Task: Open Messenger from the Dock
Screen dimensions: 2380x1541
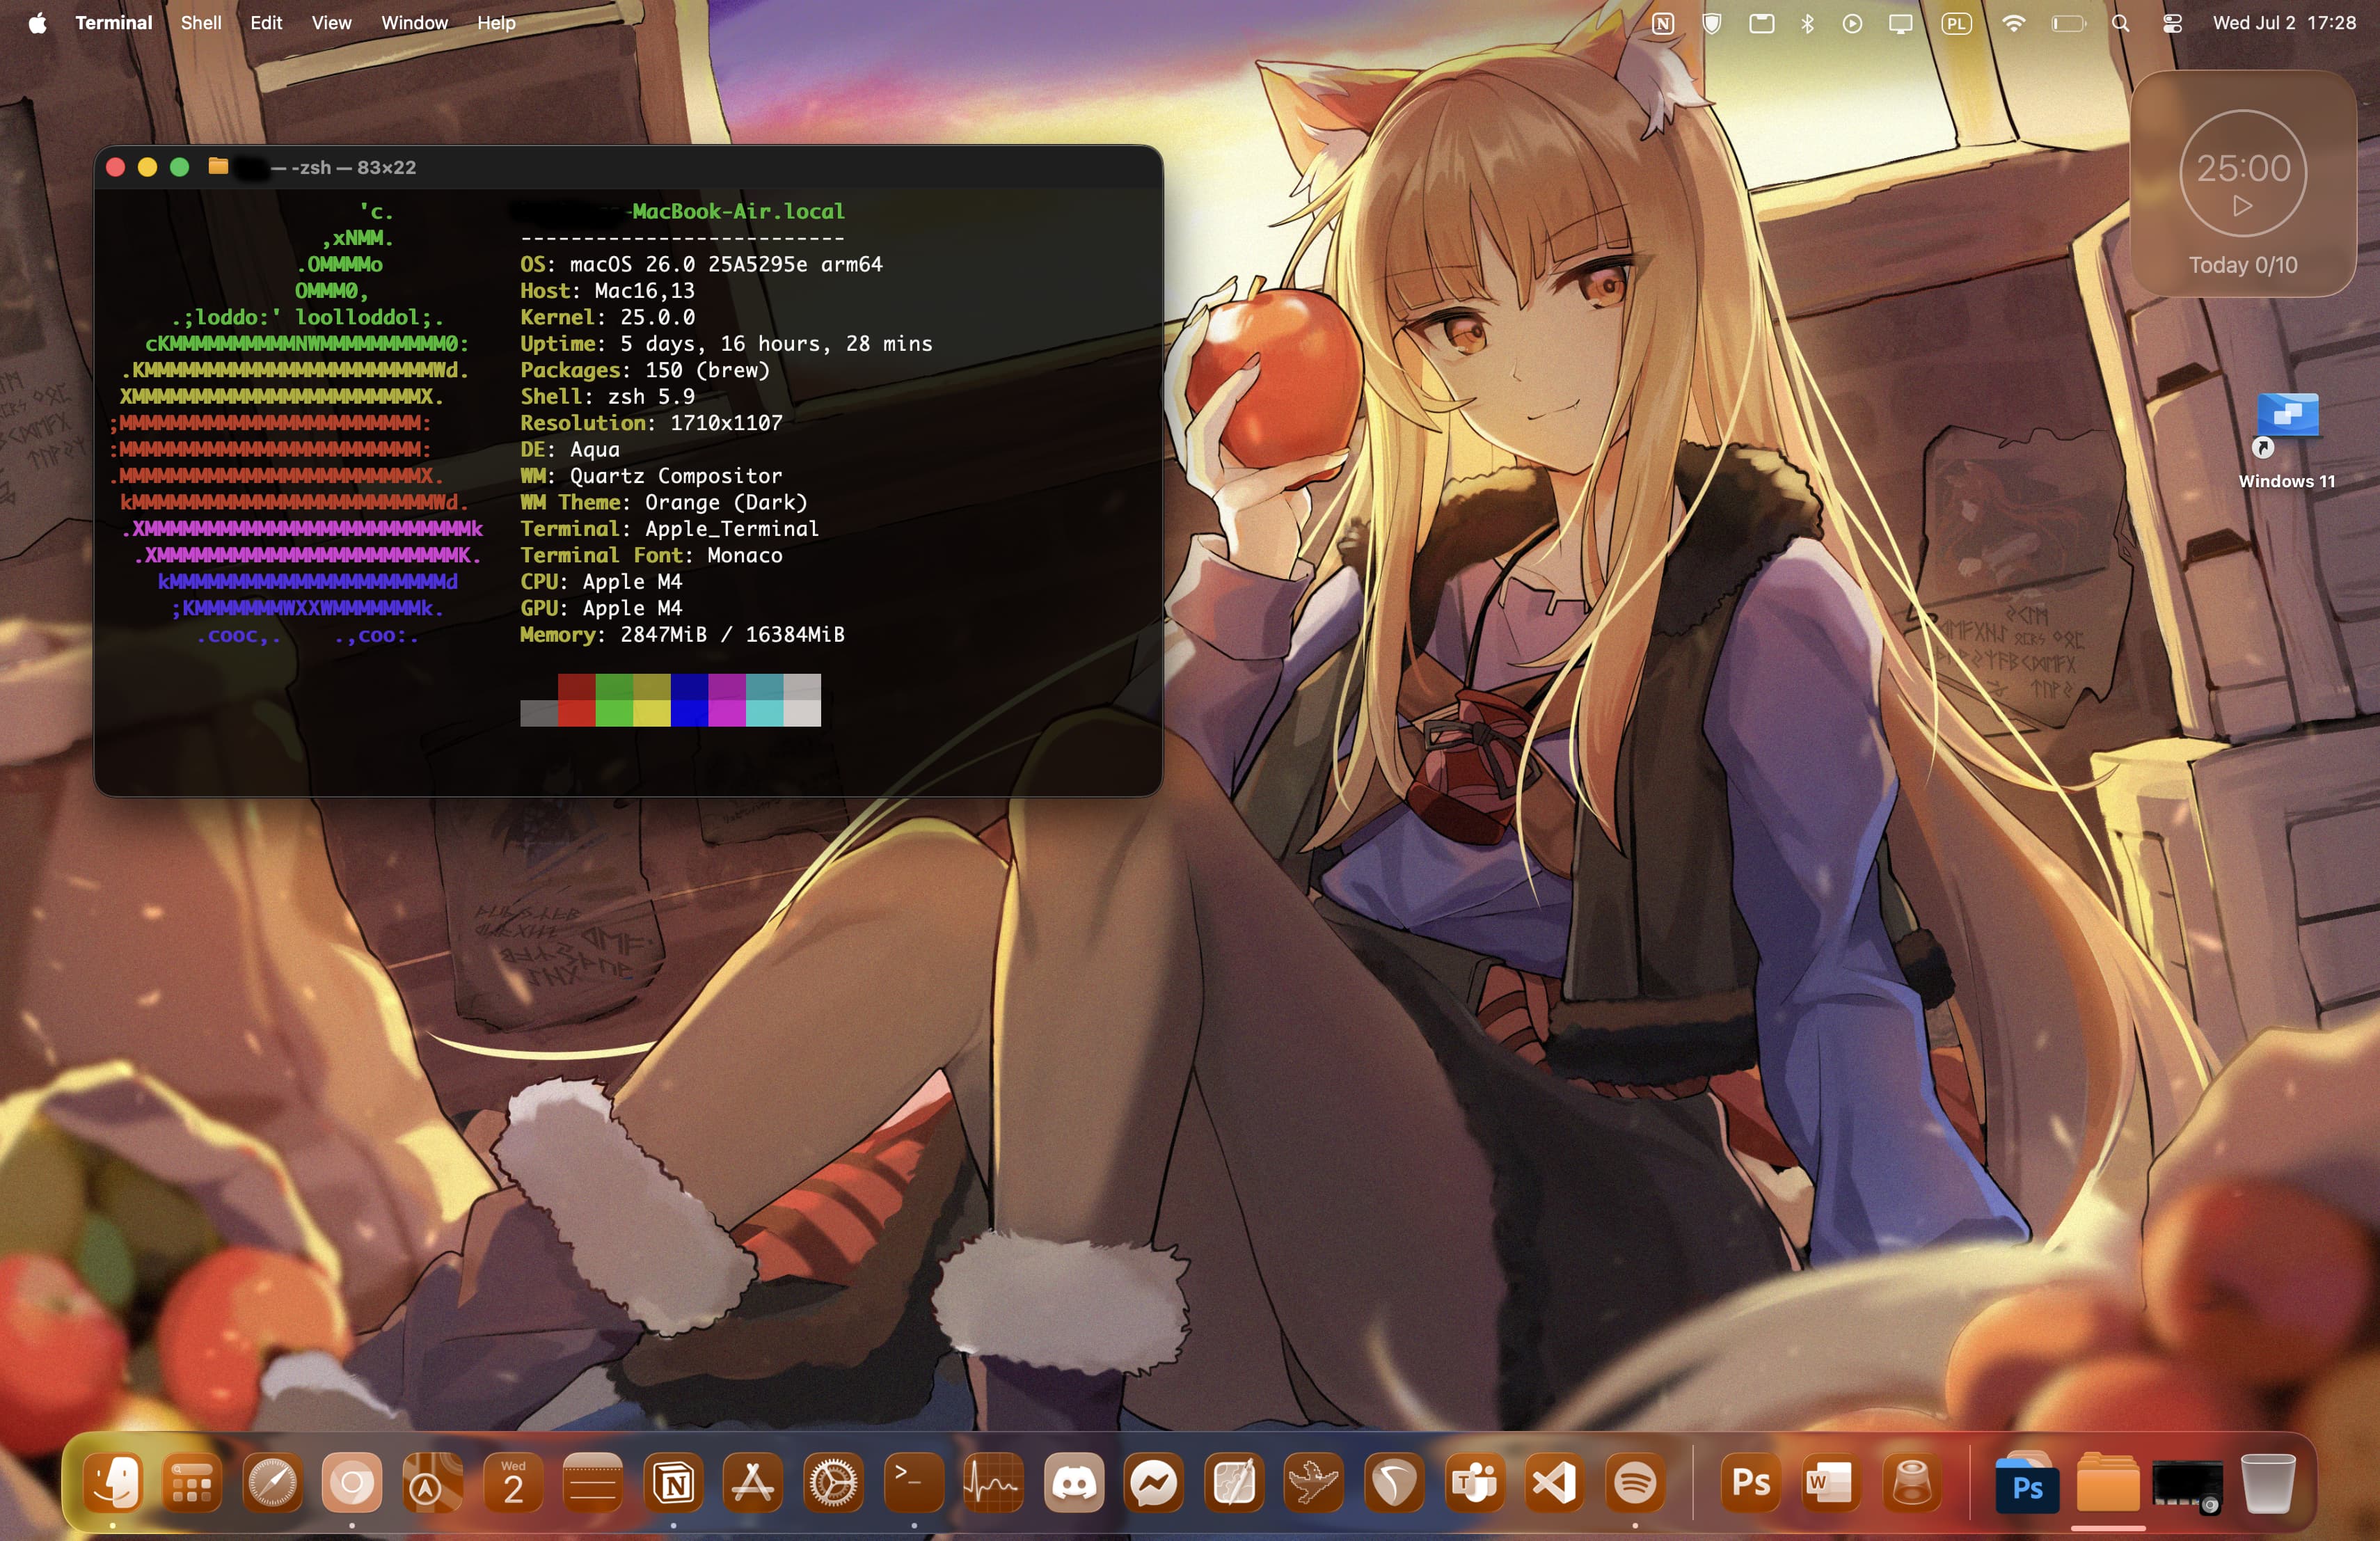Action: (1154, 1483)
